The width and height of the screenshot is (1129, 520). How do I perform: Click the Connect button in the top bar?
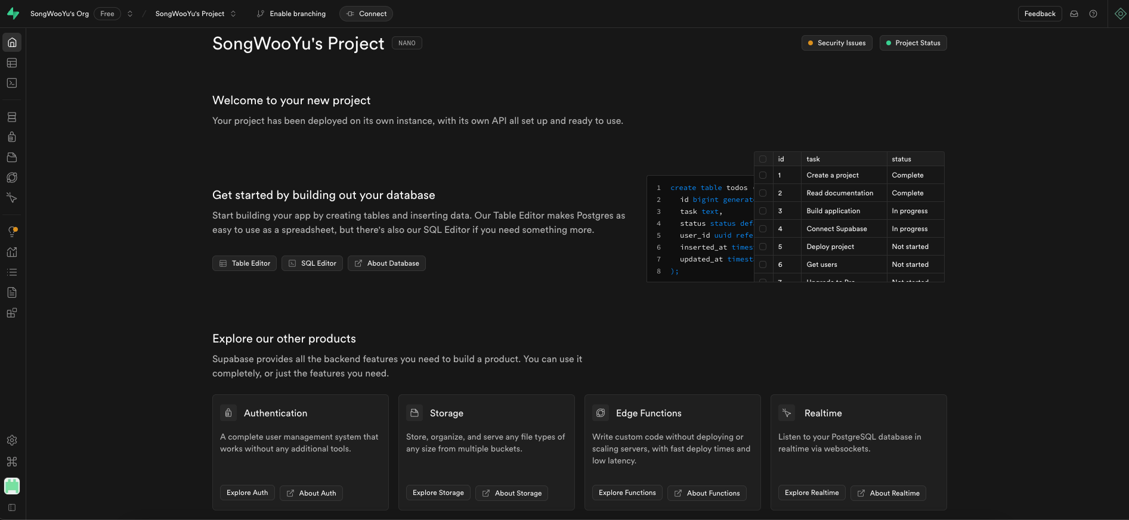point(366,14)
